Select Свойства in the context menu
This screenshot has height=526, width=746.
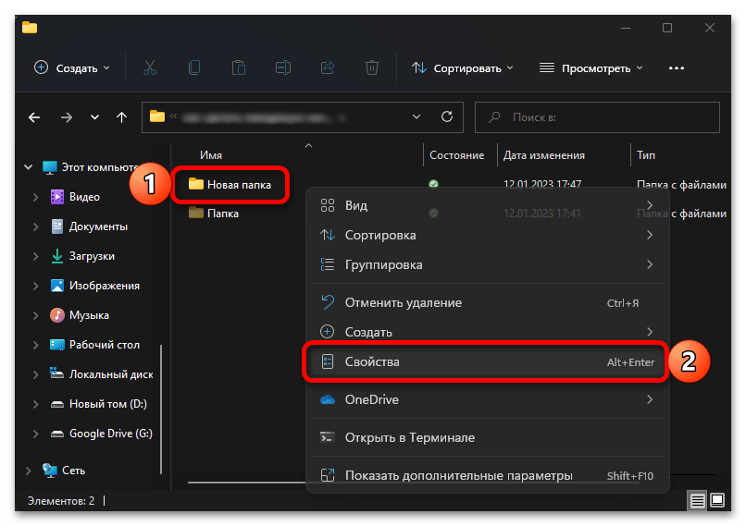click(x=372, y=362)
